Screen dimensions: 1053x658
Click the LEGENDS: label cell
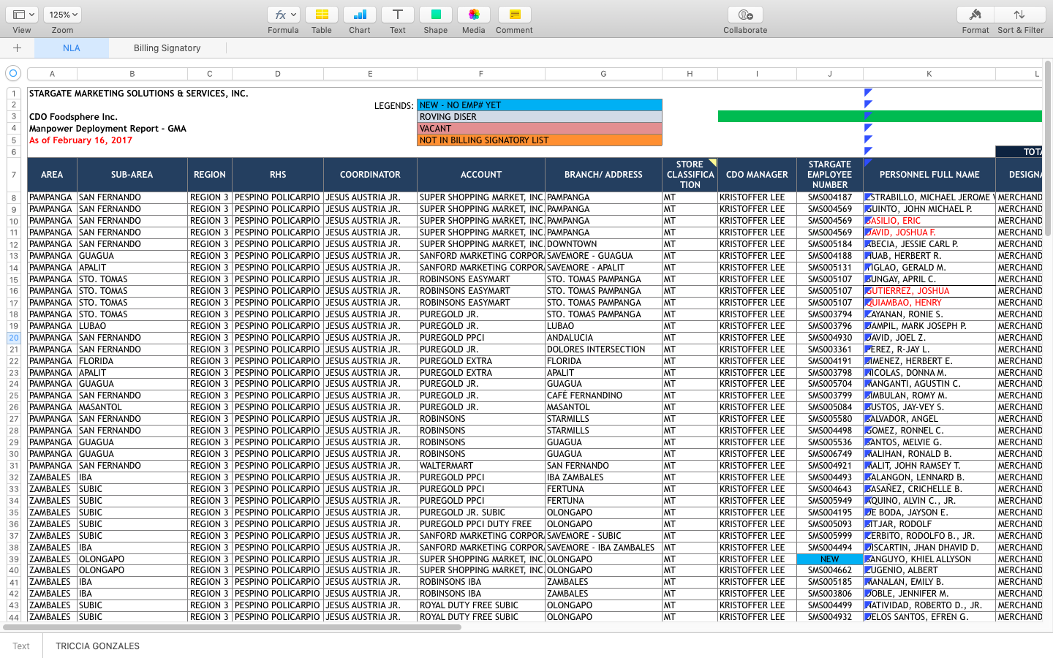pos(393,106)
